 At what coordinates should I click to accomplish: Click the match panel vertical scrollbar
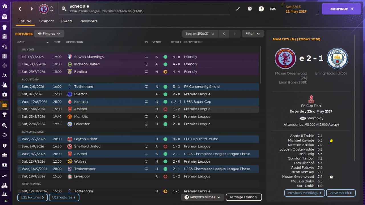tap(355, 98)
